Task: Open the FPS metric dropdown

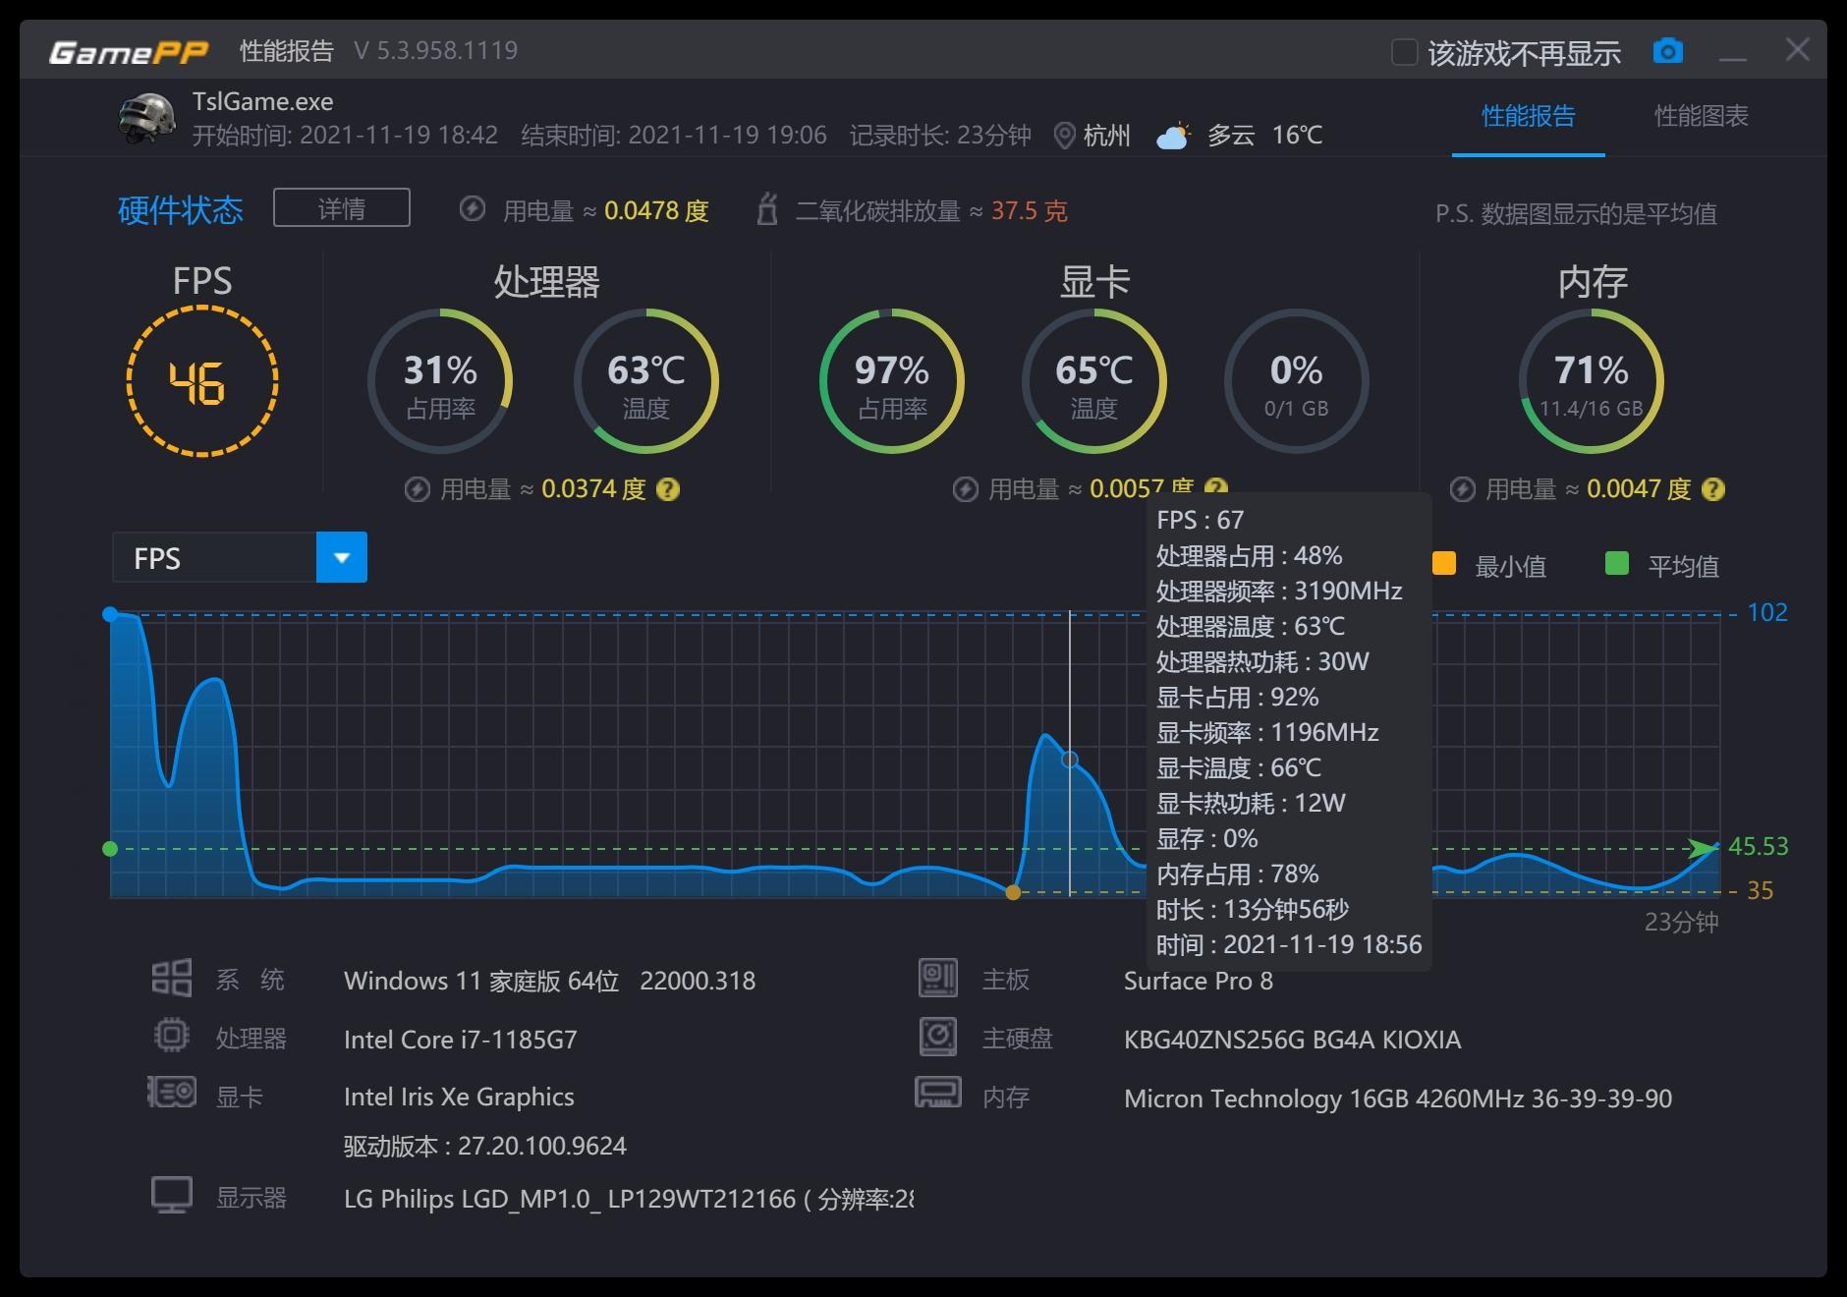Action: click(x=340, y=557)
